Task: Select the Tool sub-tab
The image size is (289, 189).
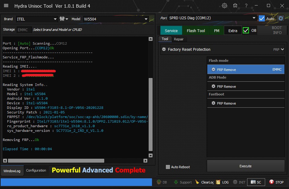Action: click(x=165, y=39)
